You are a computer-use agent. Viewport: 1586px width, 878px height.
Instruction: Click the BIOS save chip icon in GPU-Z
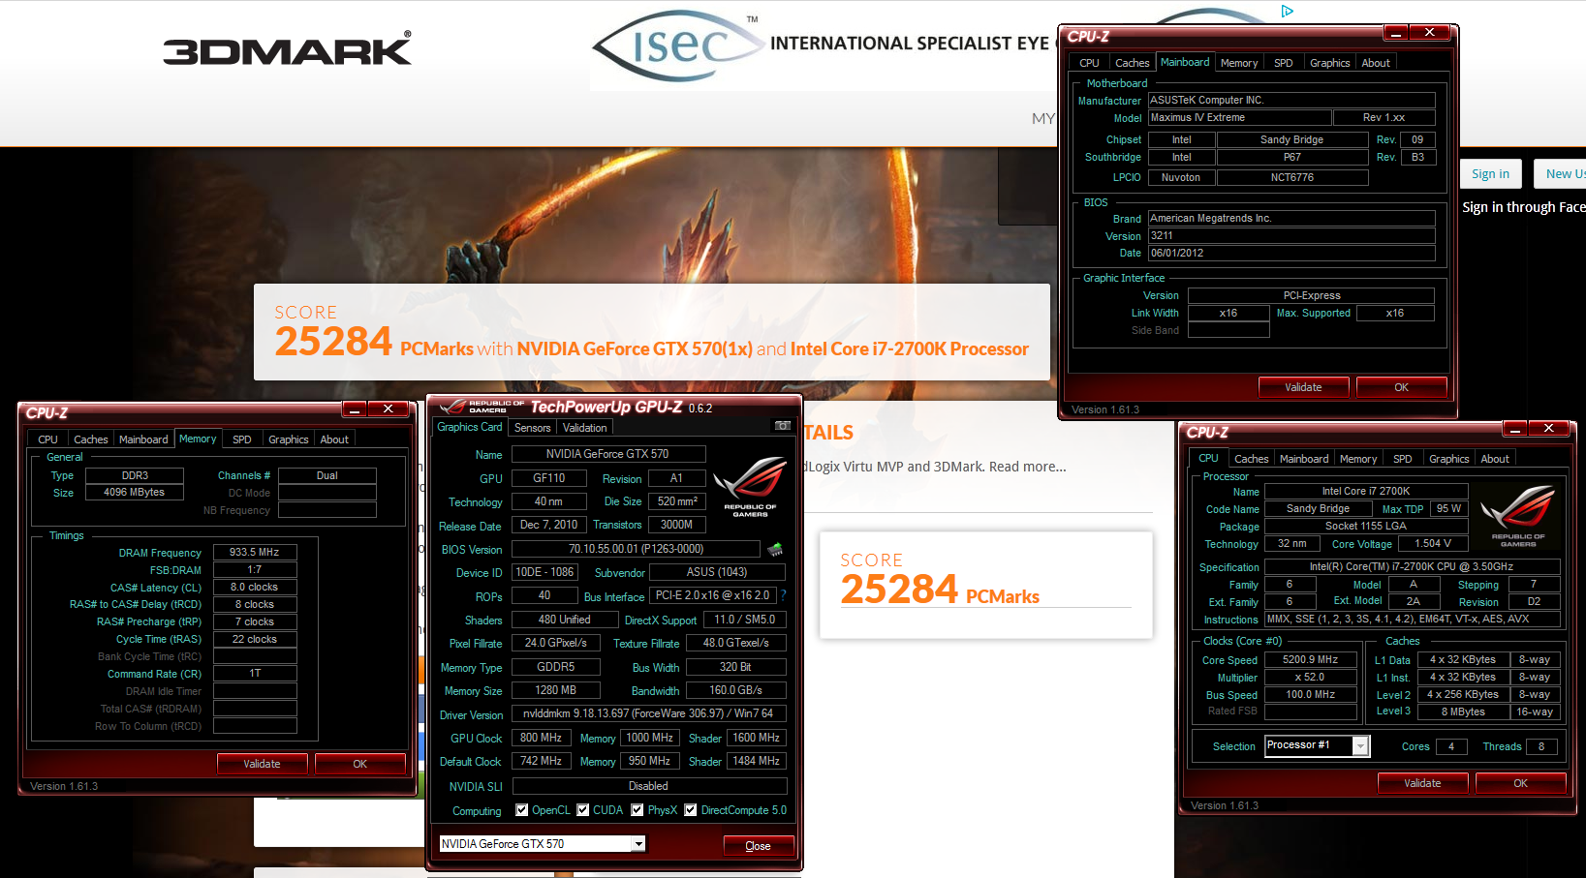point(775,550)
